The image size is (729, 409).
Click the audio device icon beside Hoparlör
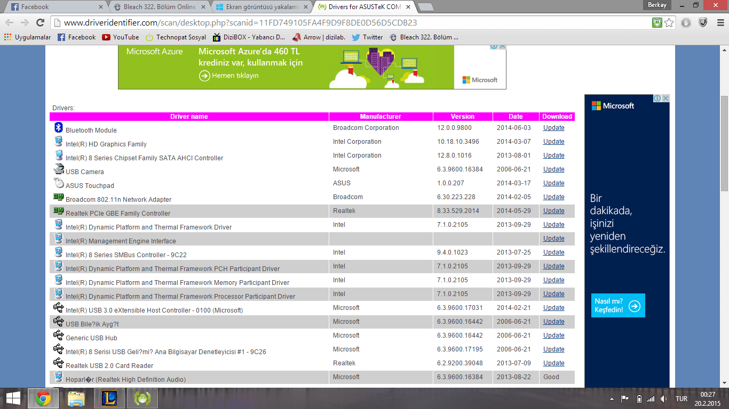pos(59,377)
